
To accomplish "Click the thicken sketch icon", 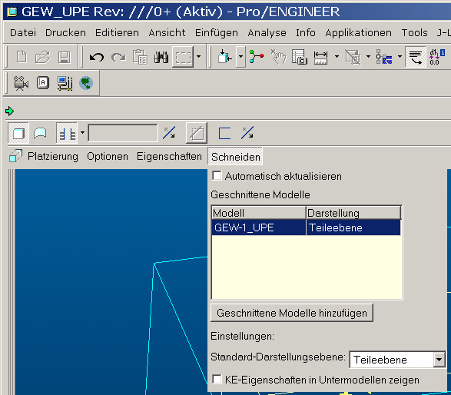I will [224, 133].
